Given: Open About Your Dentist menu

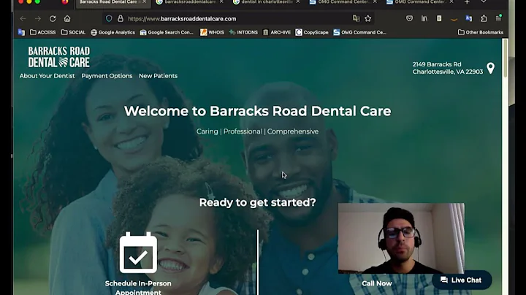Looking at the screenshot, I should pyautogui.click(x=47, y=76).
